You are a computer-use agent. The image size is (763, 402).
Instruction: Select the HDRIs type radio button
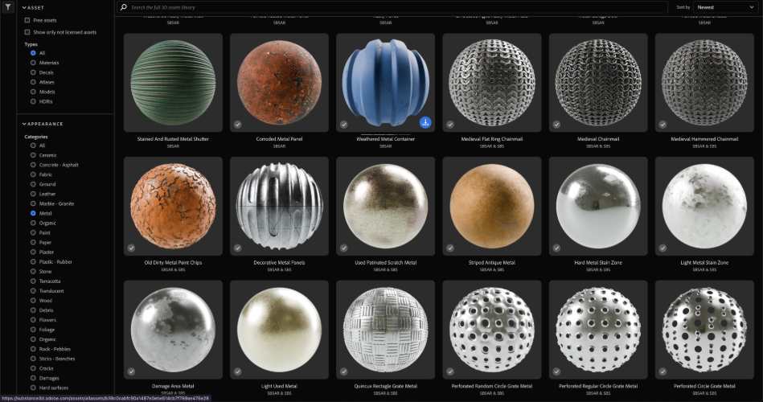[33, 102]
